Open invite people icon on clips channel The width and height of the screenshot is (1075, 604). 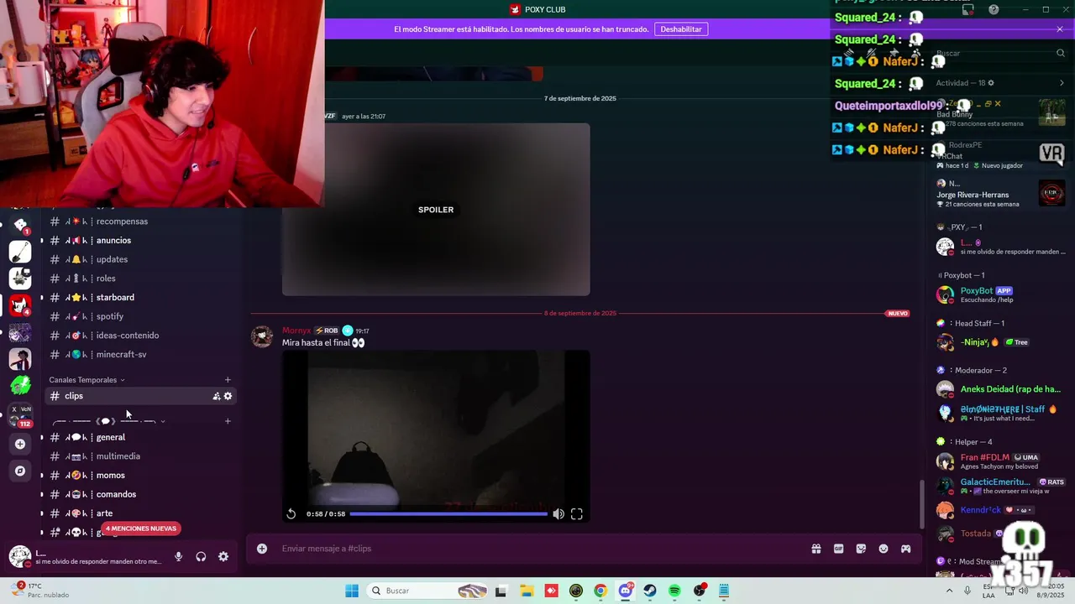(216, 396)
